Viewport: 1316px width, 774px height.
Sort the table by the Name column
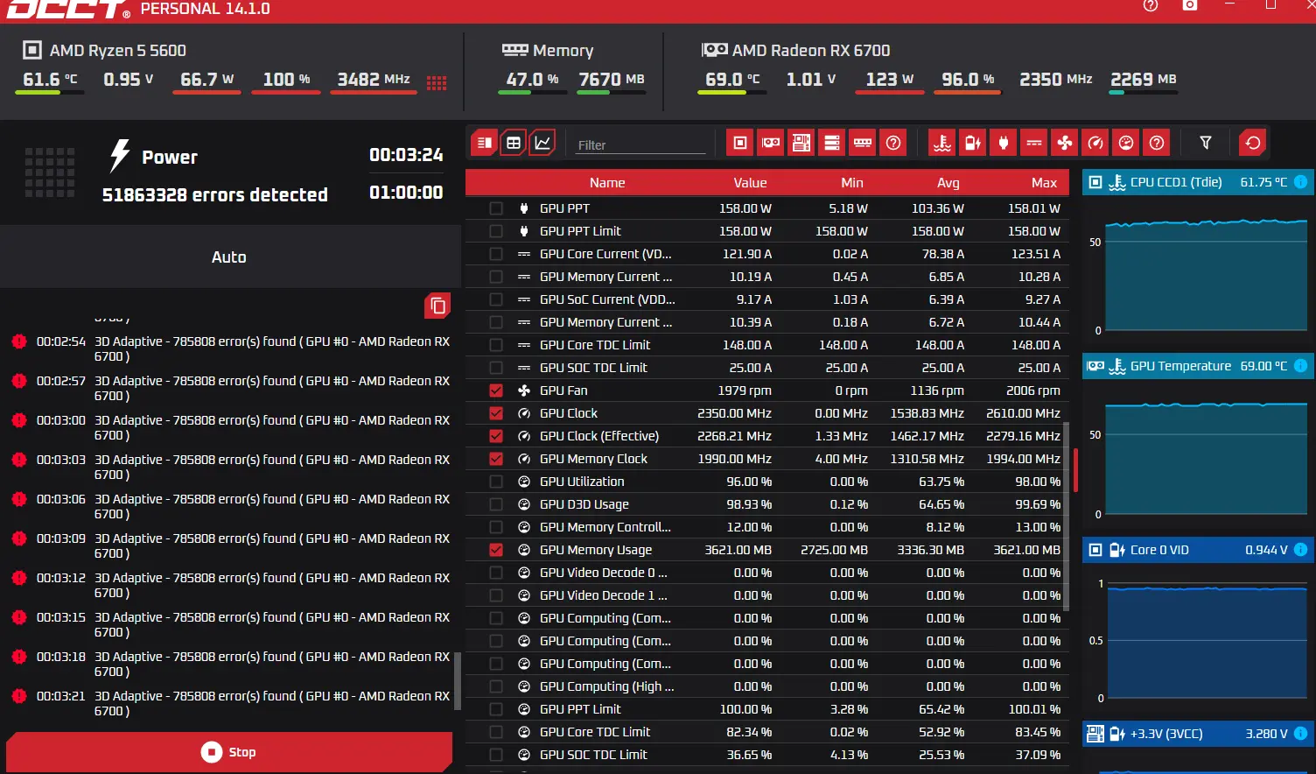(607, 183)
